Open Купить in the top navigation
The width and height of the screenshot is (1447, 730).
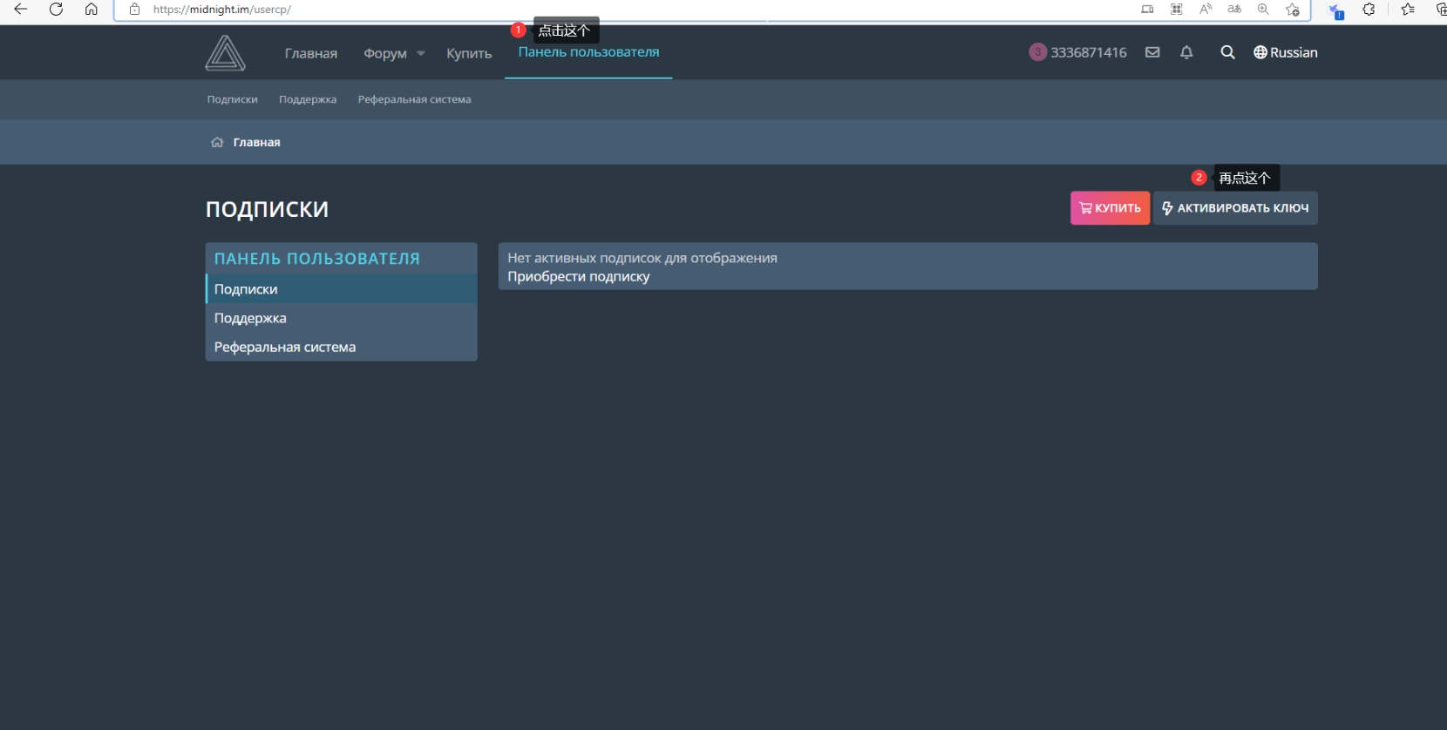click(x=469, y=53)
